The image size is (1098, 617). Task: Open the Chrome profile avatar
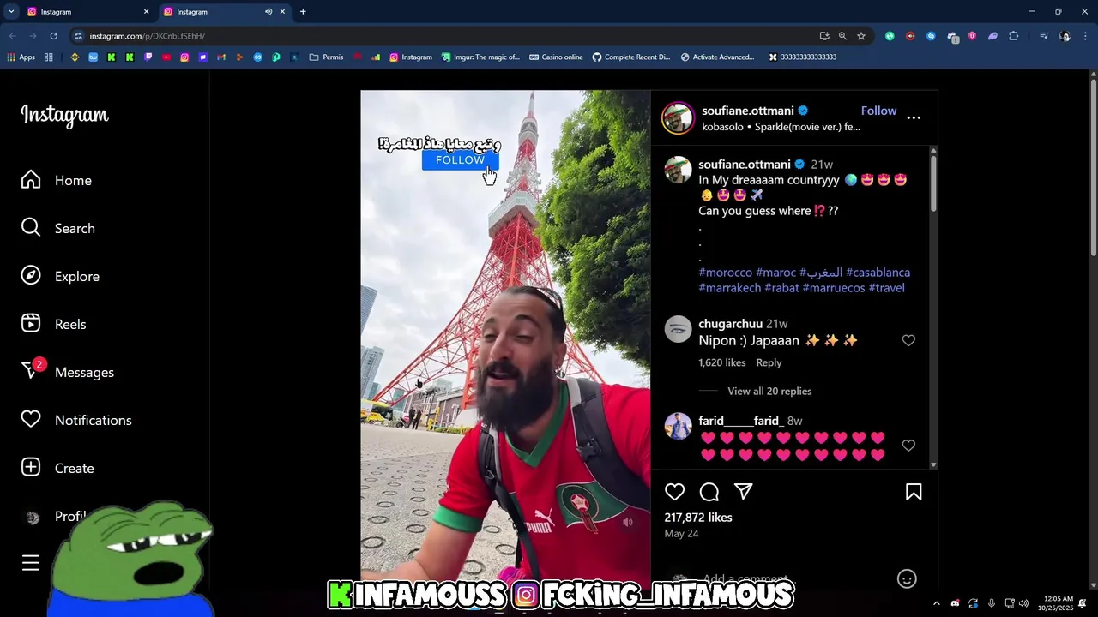(x=1065, y=36)
